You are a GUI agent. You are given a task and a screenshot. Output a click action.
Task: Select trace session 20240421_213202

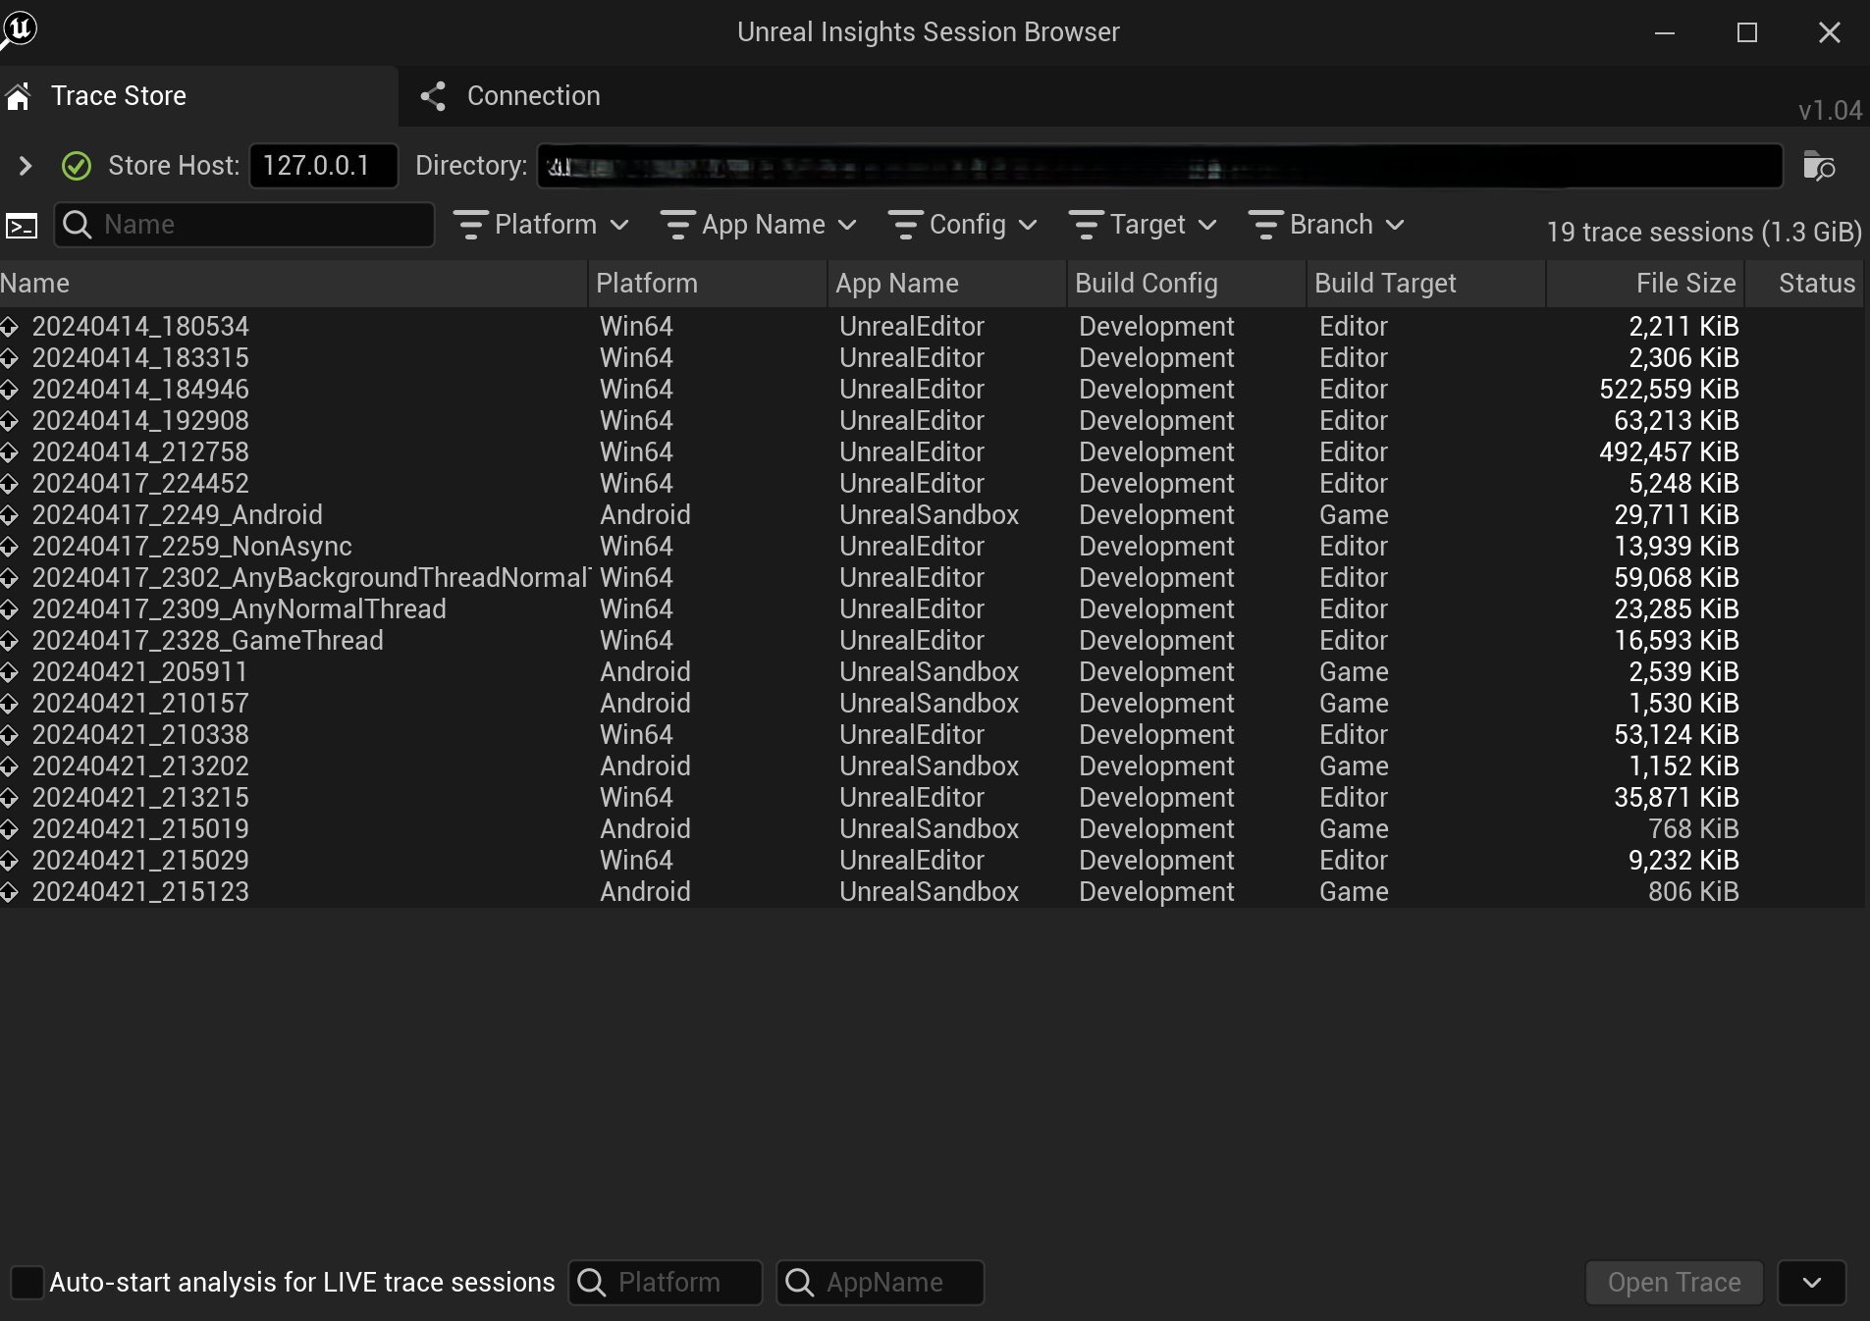tap(932, 766)
